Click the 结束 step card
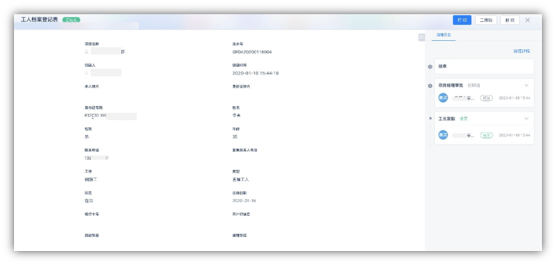The width and height of the screenshot is (556, 265). tap(484, 66)
